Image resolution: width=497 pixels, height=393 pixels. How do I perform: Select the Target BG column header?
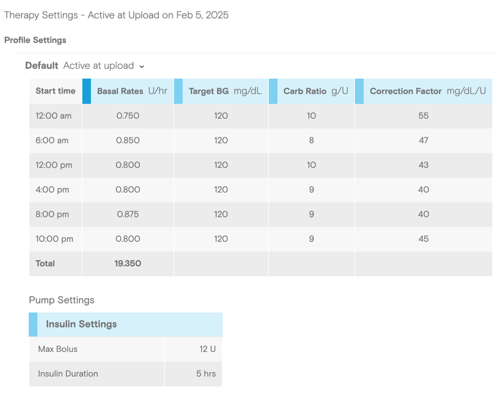tap(225, 91)
